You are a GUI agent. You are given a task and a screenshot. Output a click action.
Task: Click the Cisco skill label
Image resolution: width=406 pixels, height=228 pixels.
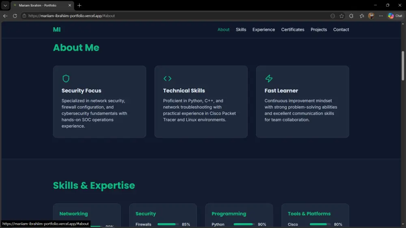coord(293,224)
